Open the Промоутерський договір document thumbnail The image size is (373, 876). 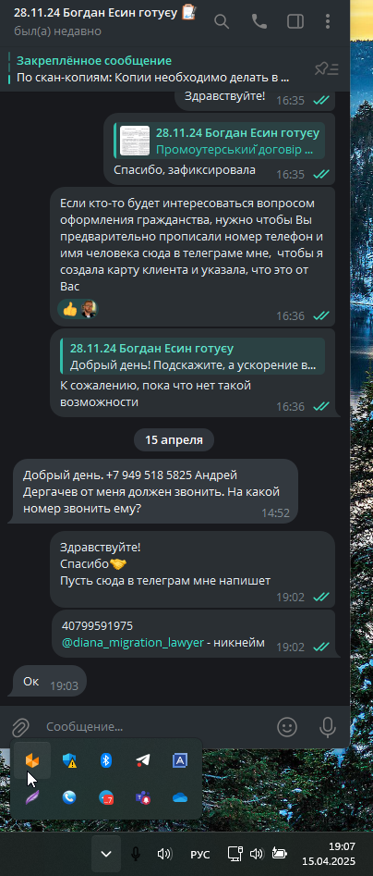pos(135,141)
